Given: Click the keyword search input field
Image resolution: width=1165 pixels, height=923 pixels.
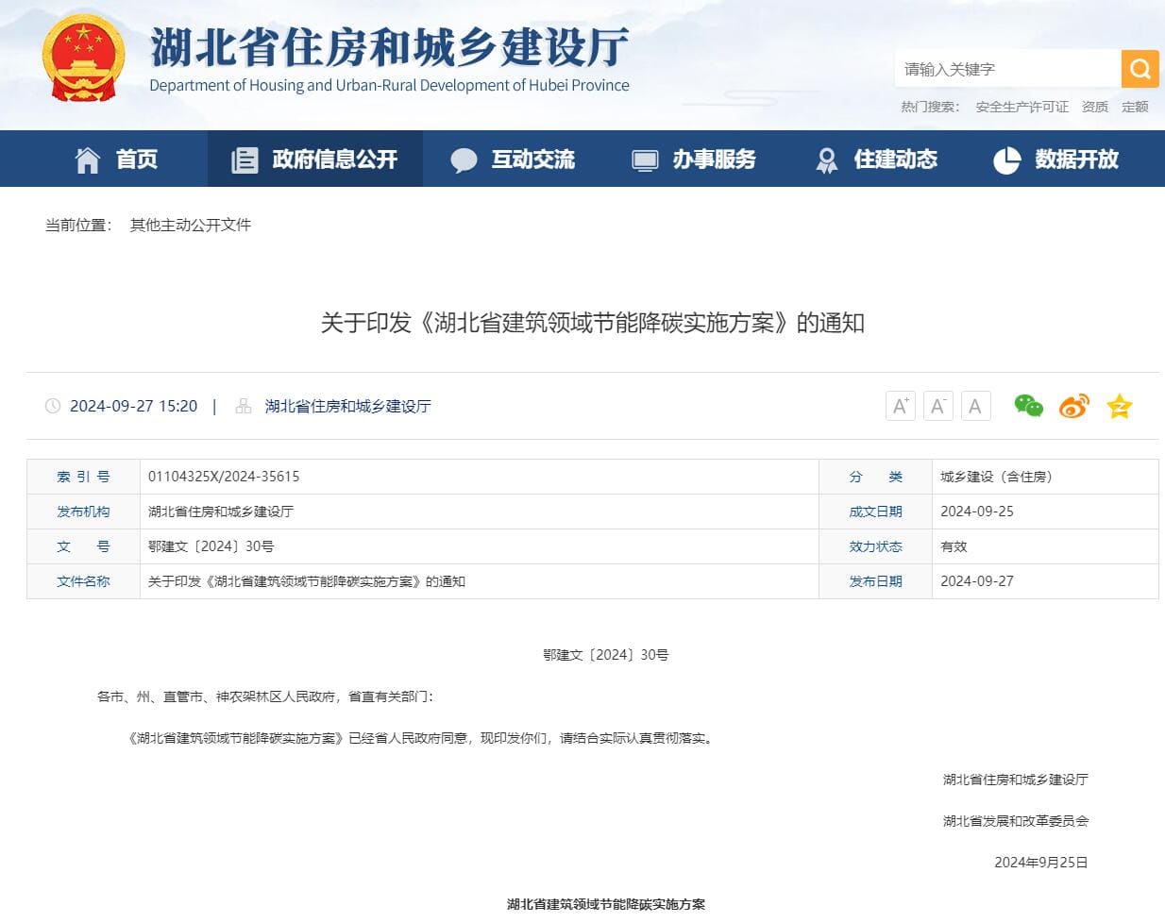Looking at the screenshot, I should (1006, 69).
